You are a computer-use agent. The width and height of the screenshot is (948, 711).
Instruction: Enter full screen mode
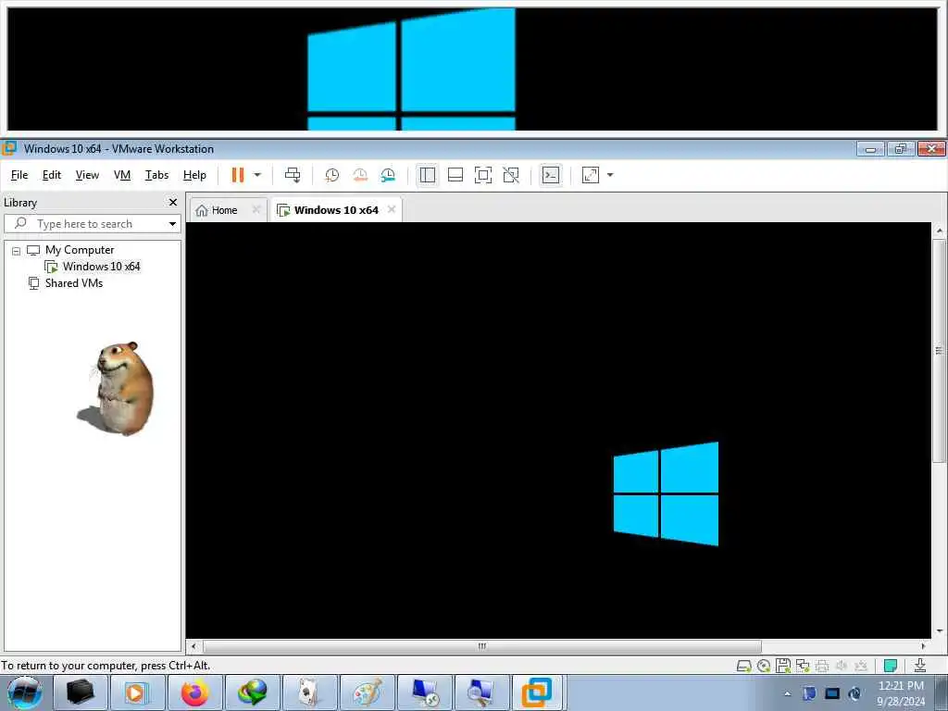pos(483,175)
